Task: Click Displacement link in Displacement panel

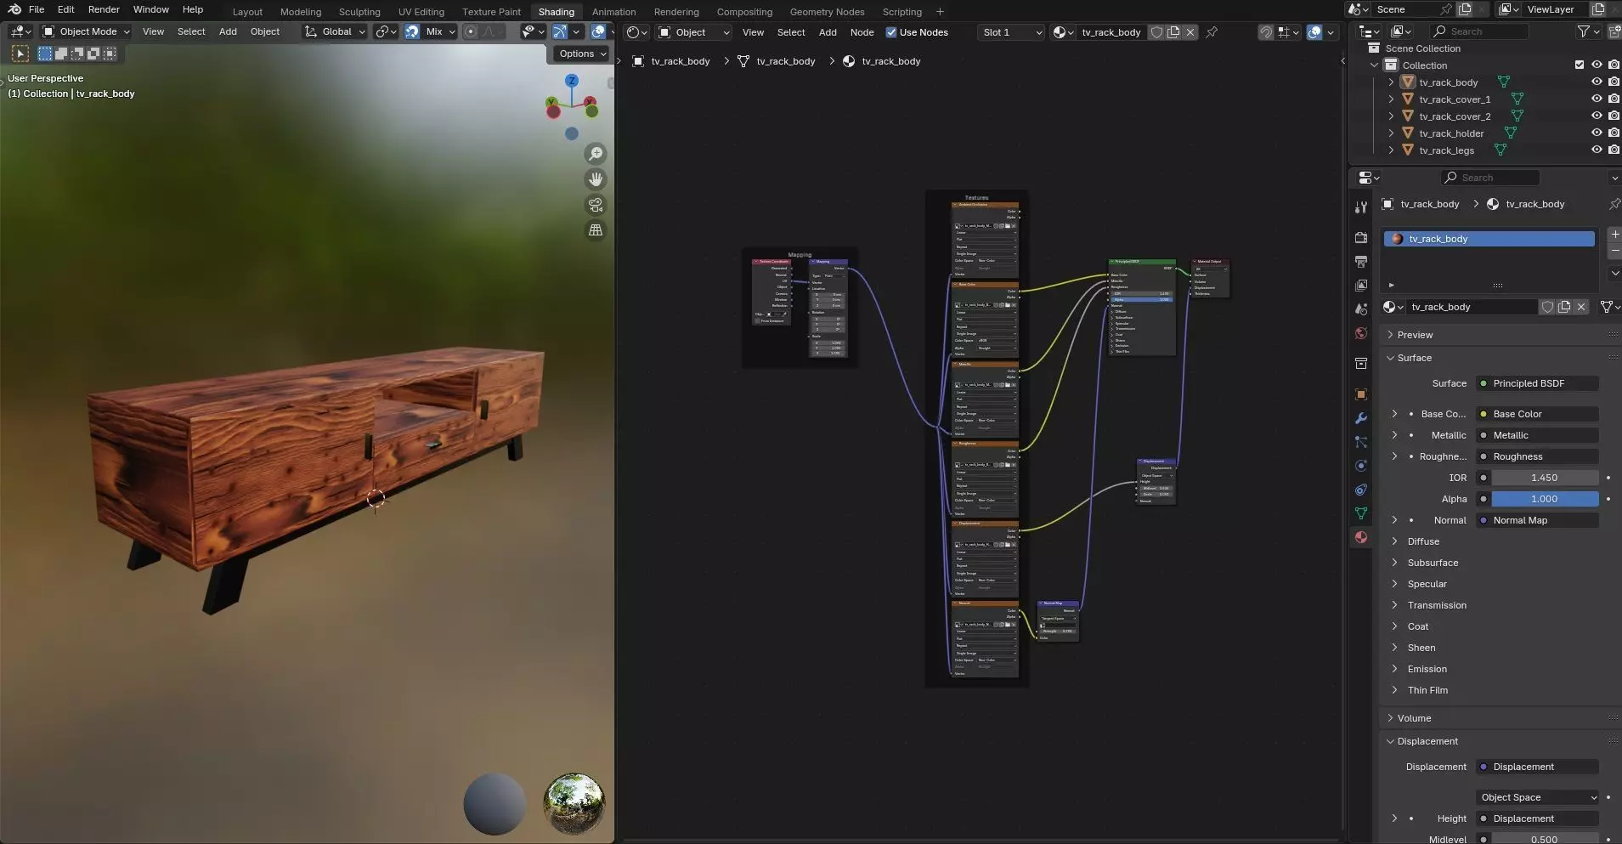Action: point(1537,767)
